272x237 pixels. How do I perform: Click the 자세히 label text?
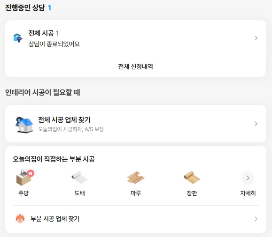click(248, 193)
